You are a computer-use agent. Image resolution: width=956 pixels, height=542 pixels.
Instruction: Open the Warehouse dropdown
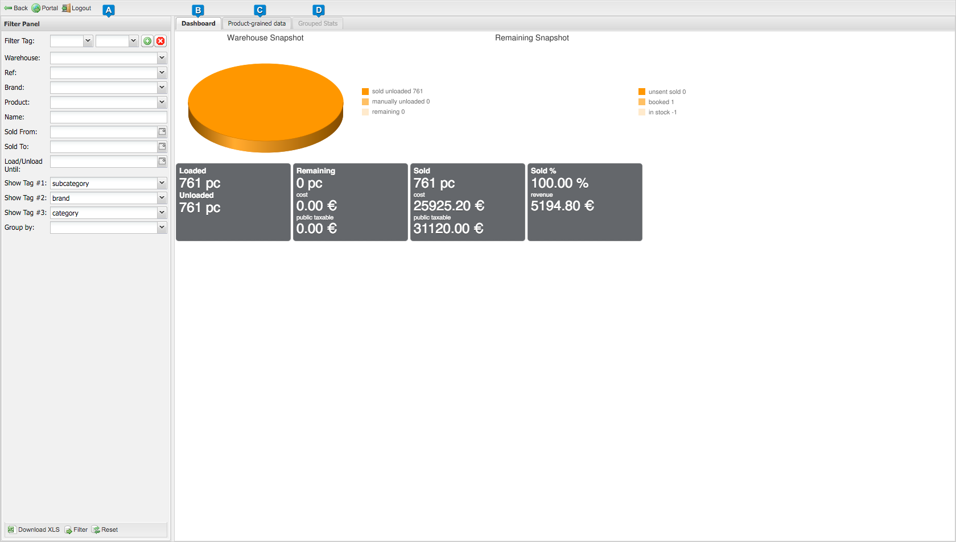tap(162, 58)
